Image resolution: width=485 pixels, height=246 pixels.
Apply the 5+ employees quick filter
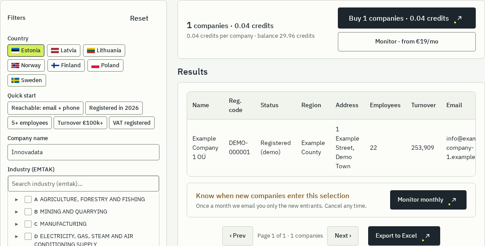(30, 123)
